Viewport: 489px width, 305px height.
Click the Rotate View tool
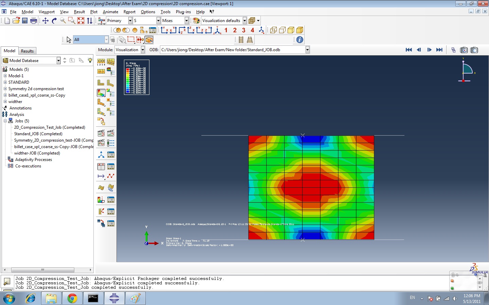54,21
